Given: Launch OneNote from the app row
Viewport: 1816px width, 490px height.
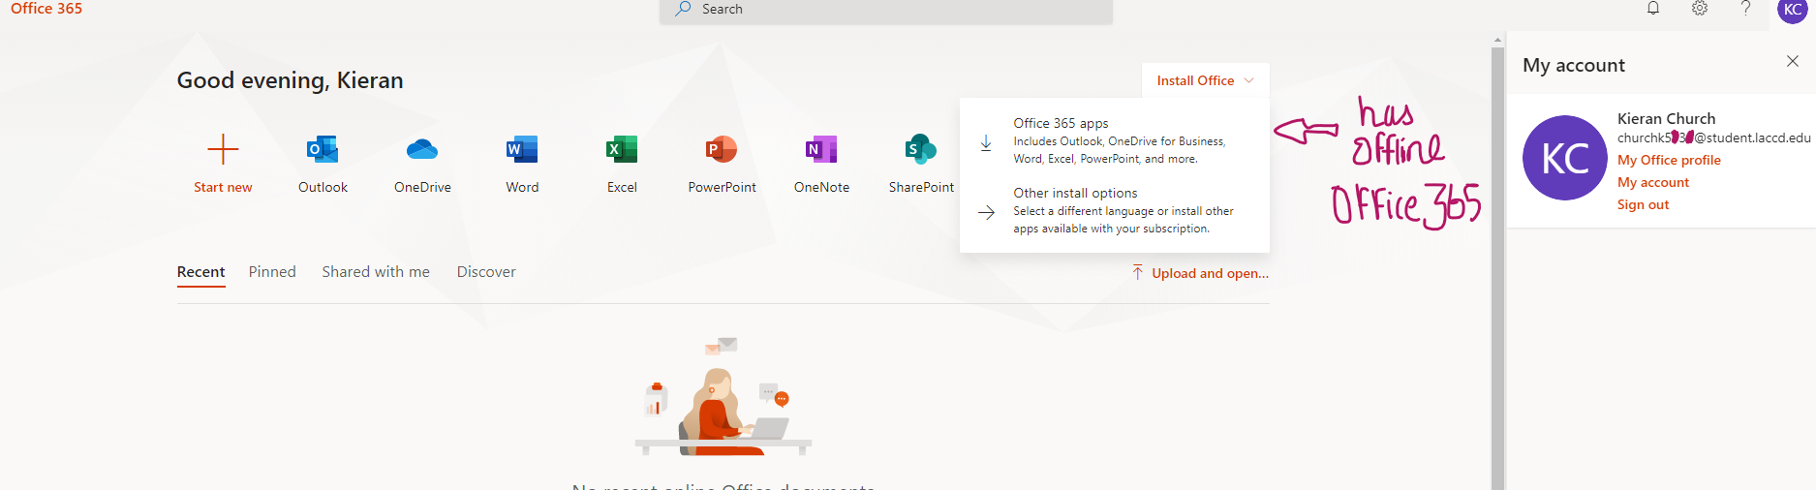Looking at the screenshot, I should tap(821, 150).
